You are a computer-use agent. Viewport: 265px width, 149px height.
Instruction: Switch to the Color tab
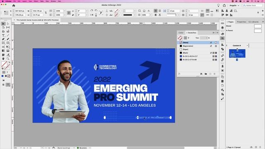click(181, 33)
